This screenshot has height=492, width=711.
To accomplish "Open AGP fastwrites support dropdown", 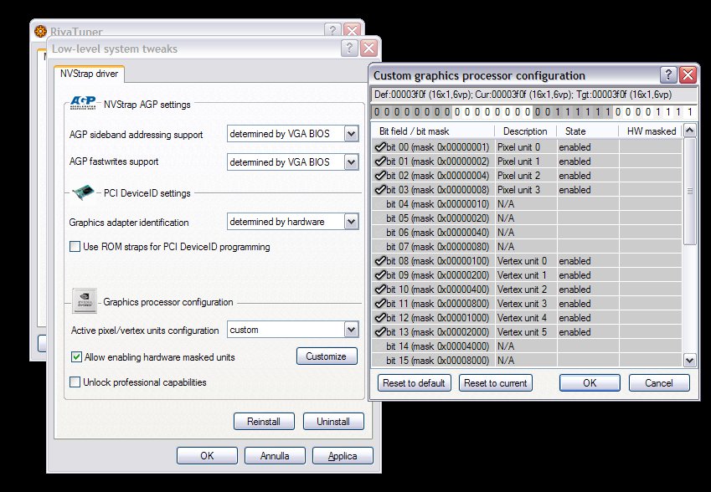I will (352, 162).
